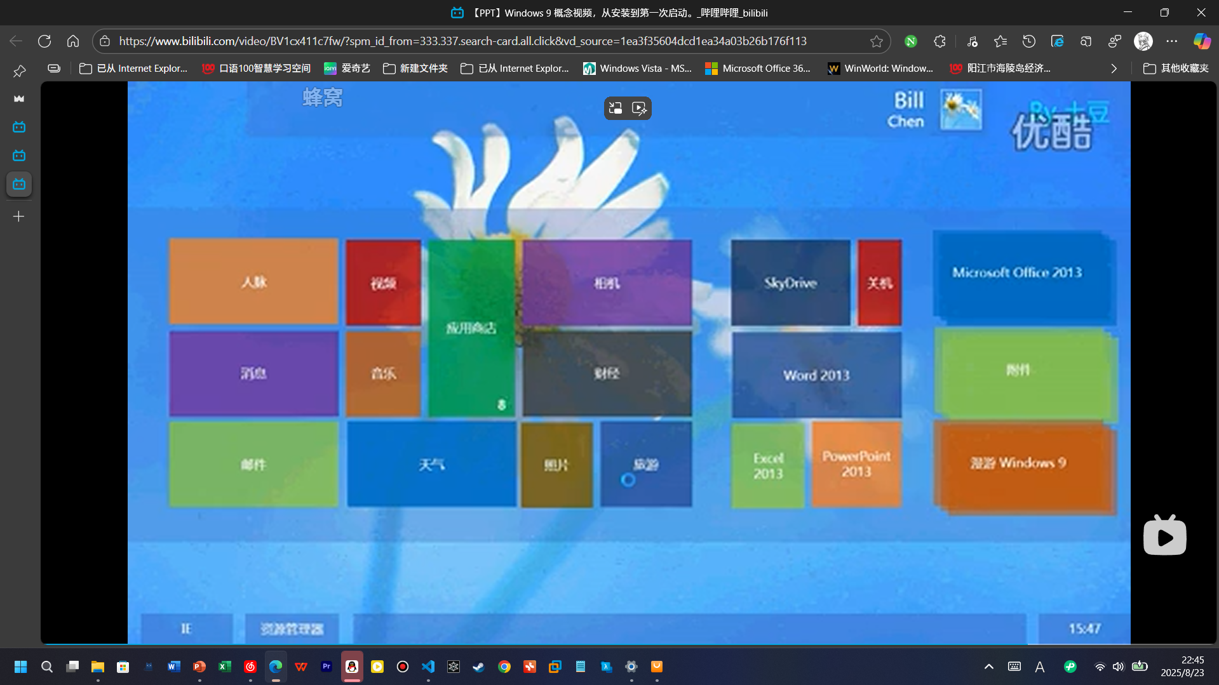The width and height of the screenshot is (1219, 685).
Task: Bookmark this page with the star icon
Action: coord(877,41)
